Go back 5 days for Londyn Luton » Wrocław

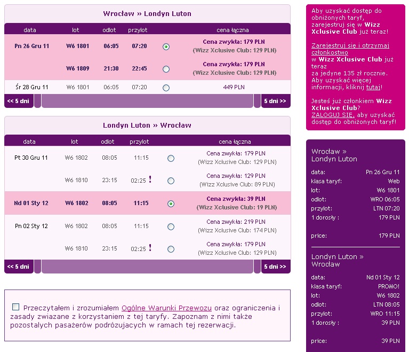(19, 267)
